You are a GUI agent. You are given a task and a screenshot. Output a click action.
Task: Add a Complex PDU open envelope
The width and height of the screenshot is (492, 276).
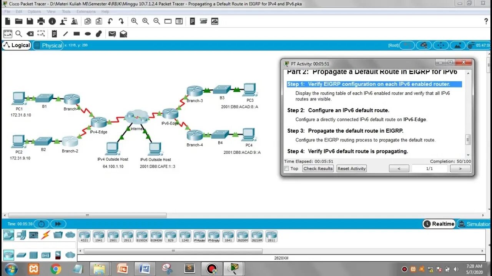pyautogui.click(x=123, y=34)
